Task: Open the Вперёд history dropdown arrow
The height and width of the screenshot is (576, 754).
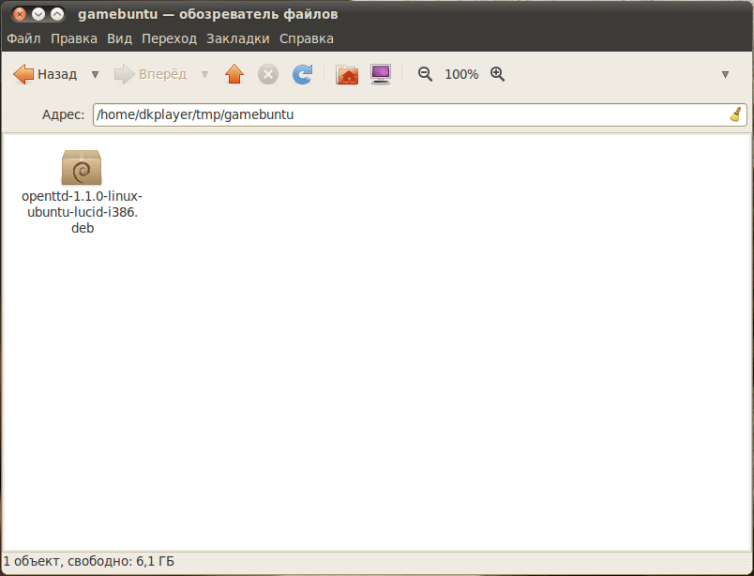Action: point(204,75)
